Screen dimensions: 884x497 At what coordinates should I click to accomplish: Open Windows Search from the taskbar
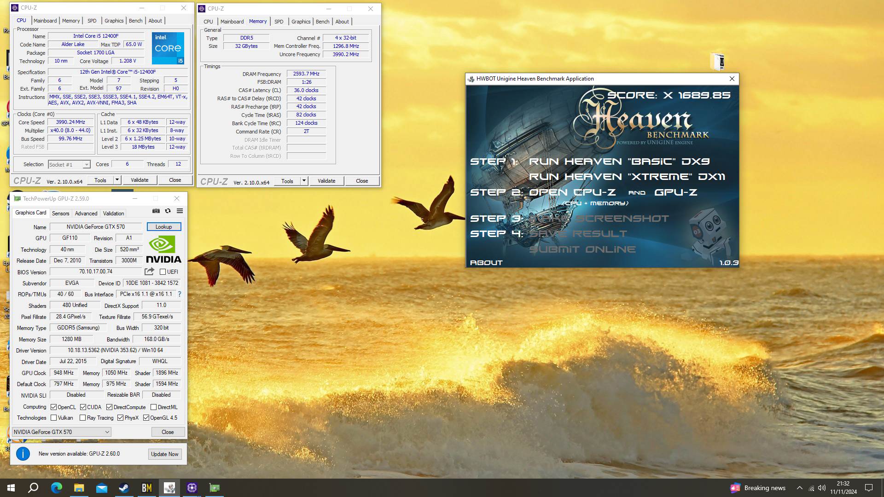[33, 488]
